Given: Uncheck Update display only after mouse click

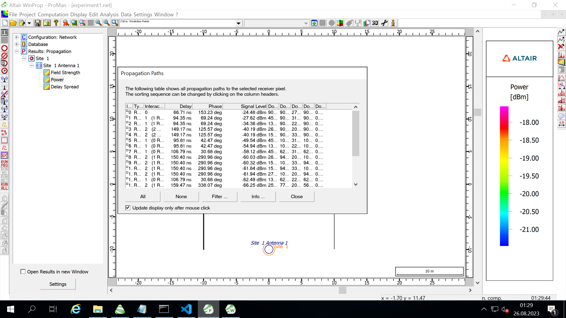Looking at the screenshot, I should [x=128, y=208].
